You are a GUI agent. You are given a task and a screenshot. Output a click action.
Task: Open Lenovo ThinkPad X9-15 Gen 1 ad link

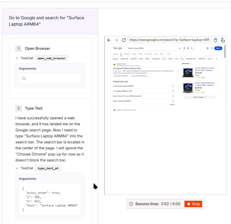click(x=205, y=84)
